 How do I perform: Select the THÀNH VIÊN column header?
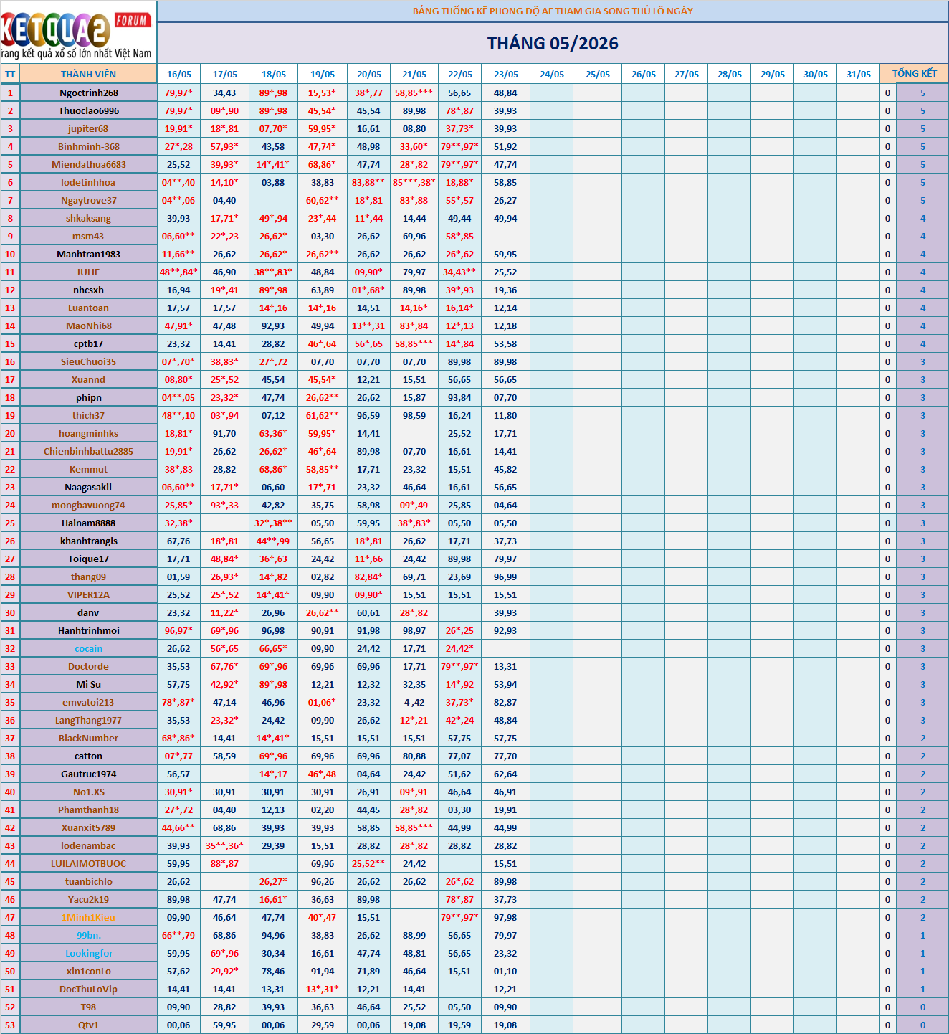pos(88,74)
